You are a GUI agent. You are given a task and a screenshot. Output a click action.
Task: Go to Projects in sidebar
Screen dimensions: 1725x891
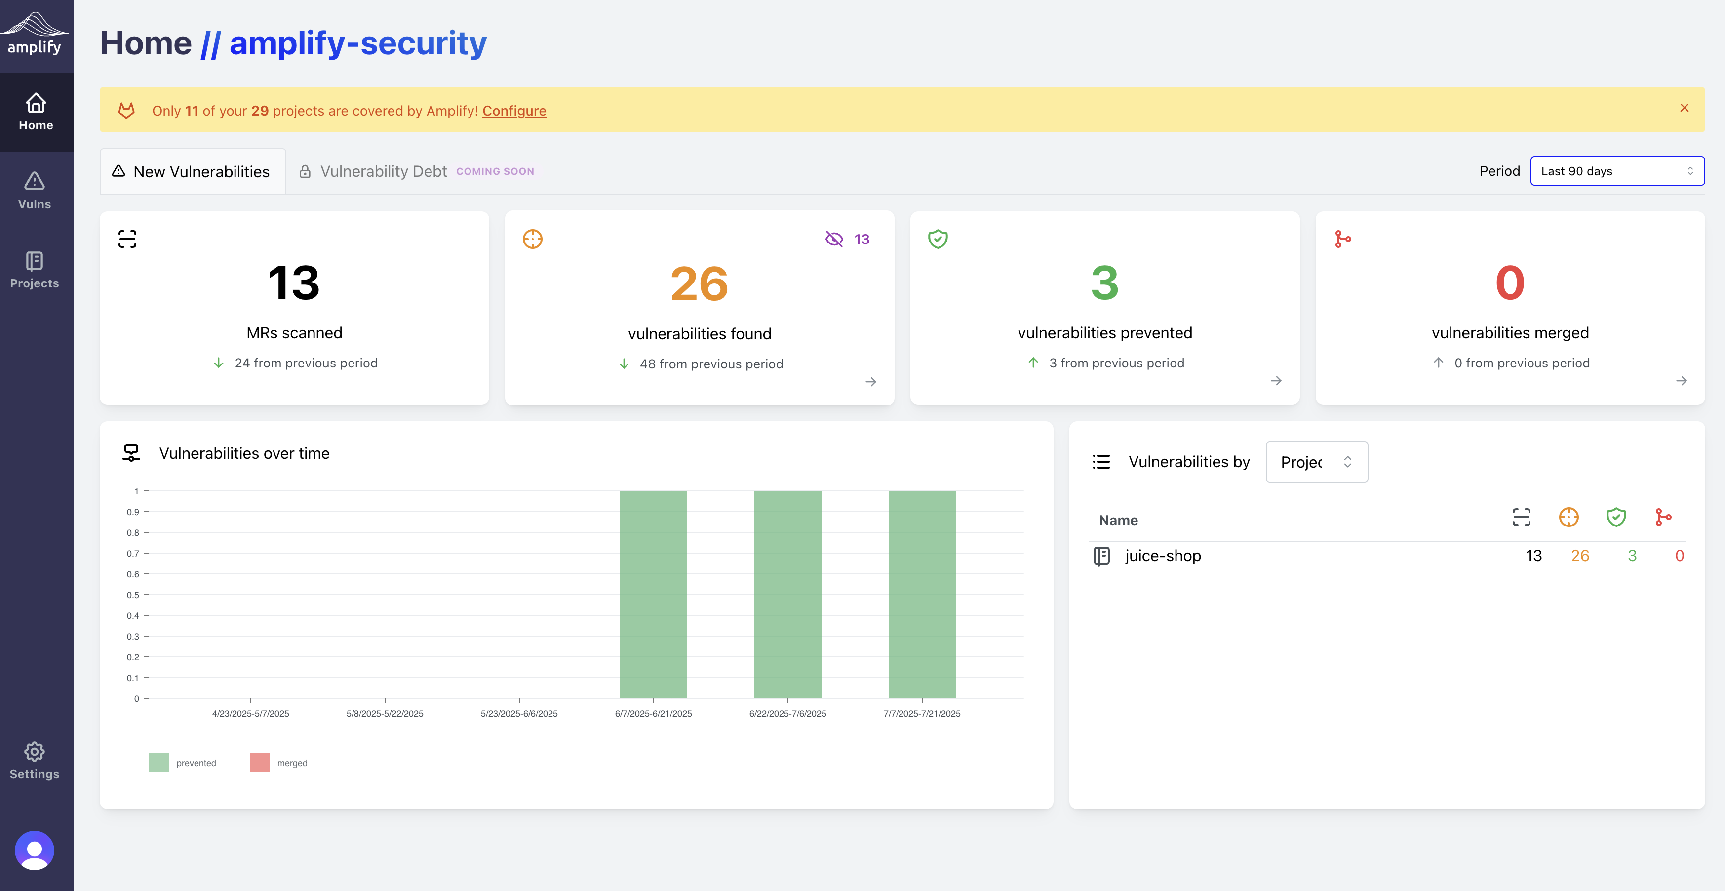coord(34,269)
